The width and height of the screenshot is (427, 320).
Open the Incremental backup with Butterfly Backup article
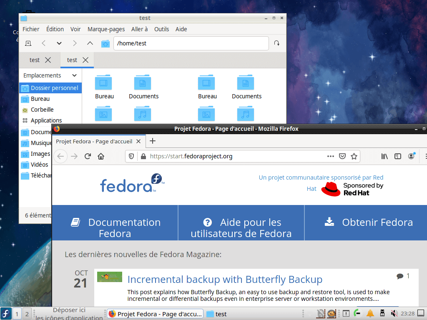[225, 280]
